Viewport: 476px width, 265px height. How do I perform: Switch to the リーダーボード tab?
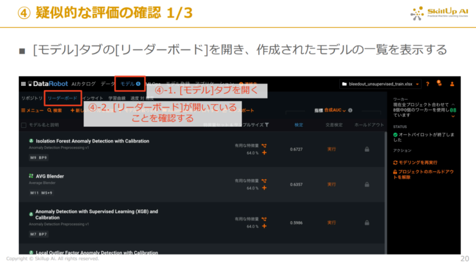point(62,97)
